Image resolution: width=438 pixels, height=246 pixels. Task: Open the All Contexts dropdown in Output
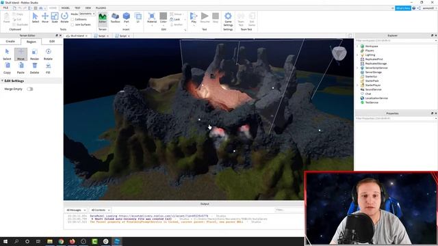[x=101, y=210]
